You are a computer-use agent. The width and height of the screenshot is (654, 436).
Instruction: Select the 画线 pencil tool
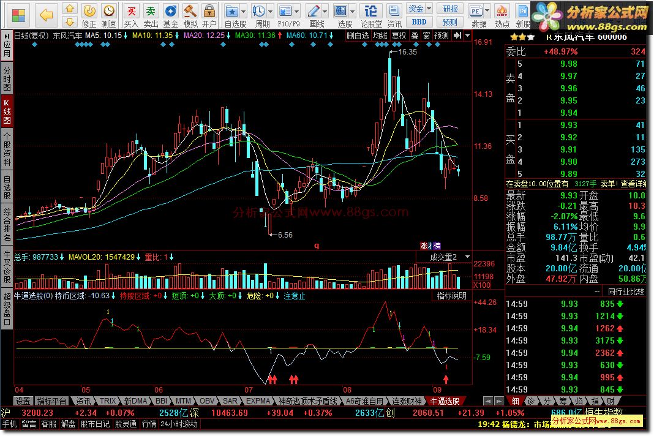314,11
